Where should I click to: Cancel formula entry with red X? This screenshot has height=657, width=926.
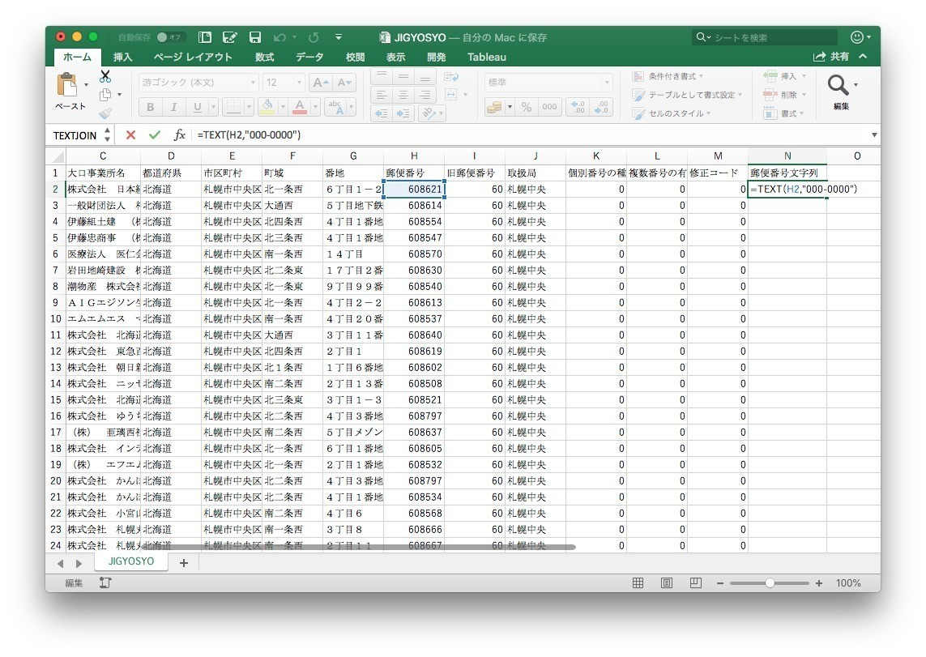click(130, 134)
